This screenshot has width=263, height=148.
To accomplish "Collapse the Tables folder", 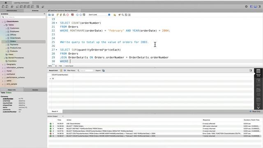I will tap(4, 25).
